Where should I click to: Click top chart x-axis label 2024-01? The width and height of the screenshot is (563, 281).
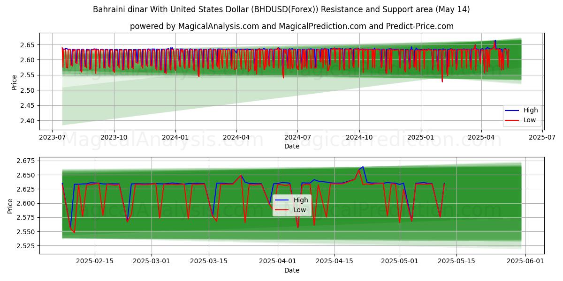[x=175, y=138]
